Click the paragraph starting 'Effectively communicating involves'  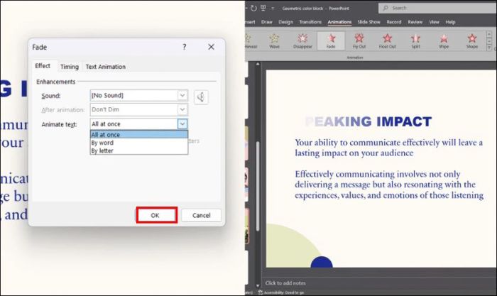click(x=389, y=185)
